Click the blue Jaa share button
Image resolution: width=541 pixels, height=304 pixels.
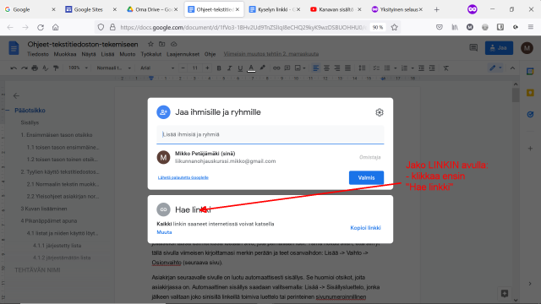499,48
